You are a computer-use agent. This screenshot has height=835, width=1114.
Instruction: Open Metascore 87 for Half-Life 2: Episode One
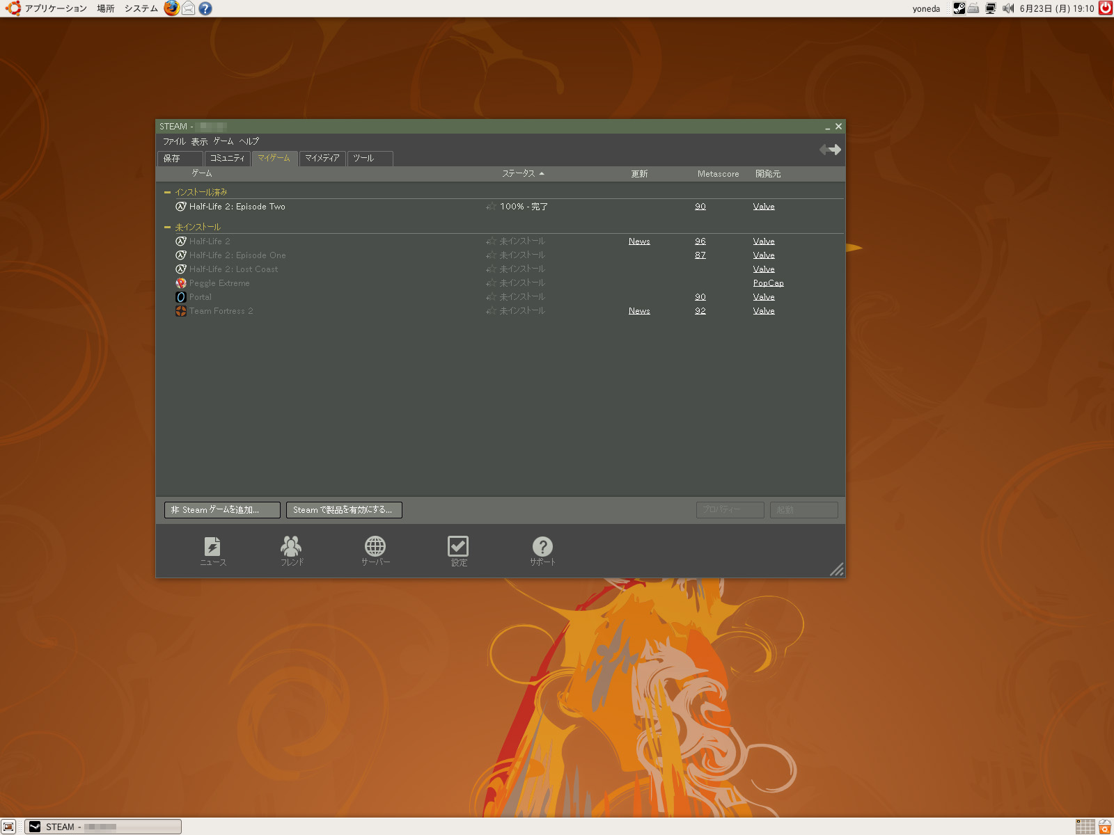point(700,255)
